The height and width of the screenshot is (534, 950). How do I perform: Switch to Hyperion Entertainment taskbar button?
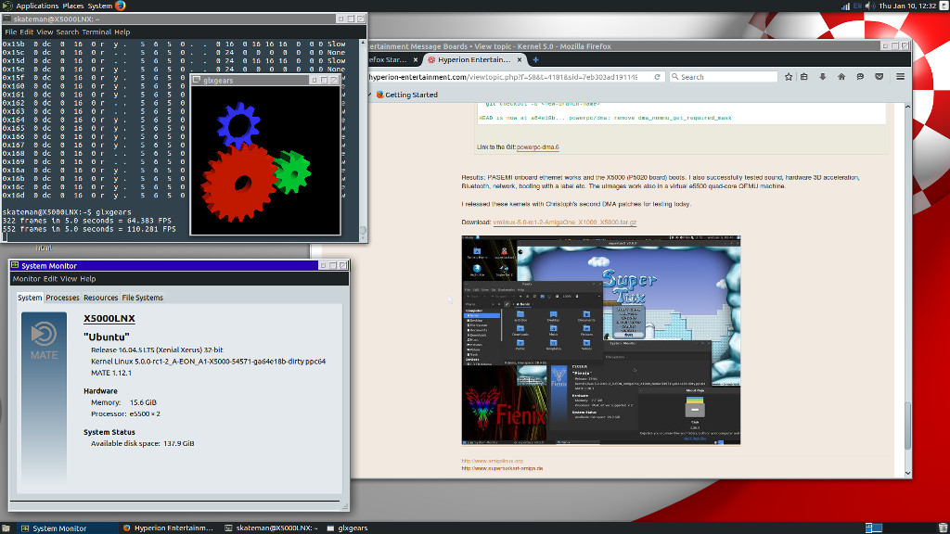[168, 528]
